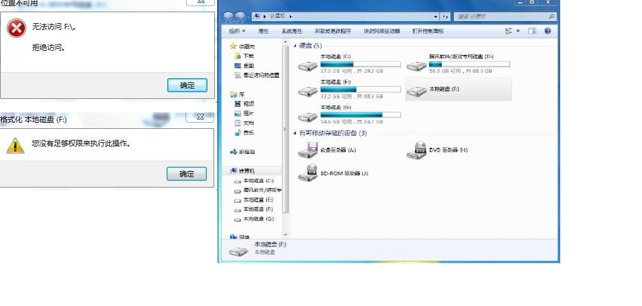This screenshot has height=306, width=642.
Task: Click 卸载或更改程序 in the toolbar
Action: pos(333,31)
